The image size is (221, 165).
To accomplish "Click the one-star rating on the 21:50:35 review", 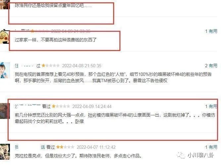I will click(51, 66).
